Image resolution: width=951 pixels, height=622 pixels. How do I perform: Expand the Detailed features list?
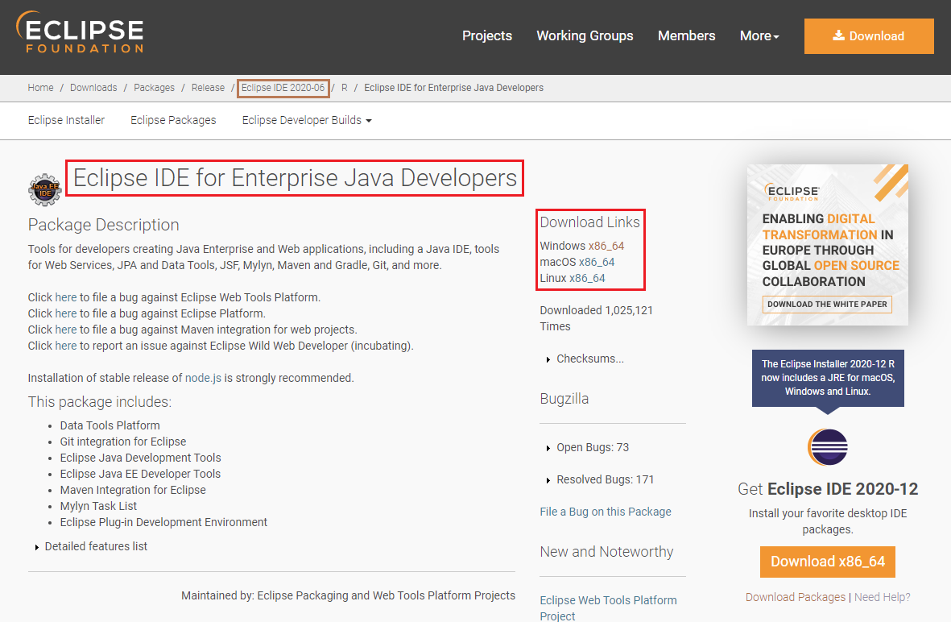coord(95,546)
